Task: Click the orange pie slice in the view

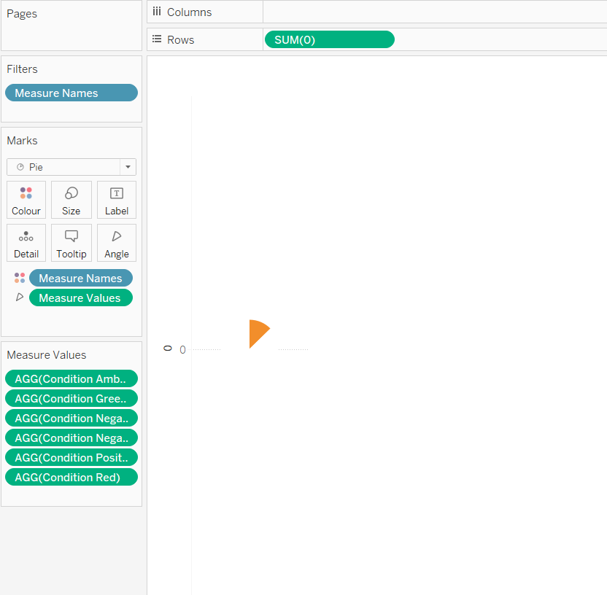Action: (x=257, y=333)
